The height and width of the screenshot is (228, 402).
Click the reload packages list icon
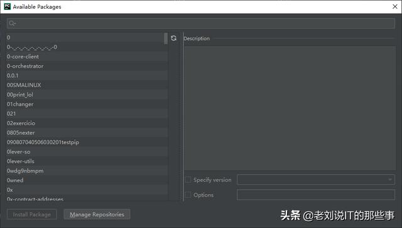coord(173,38)
